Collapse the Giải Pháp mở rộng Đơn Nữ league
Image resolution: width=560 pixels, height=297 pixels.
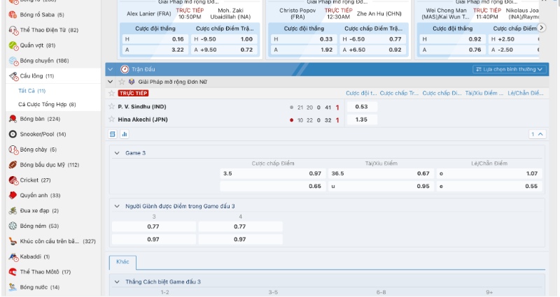(x=111, y=82)
